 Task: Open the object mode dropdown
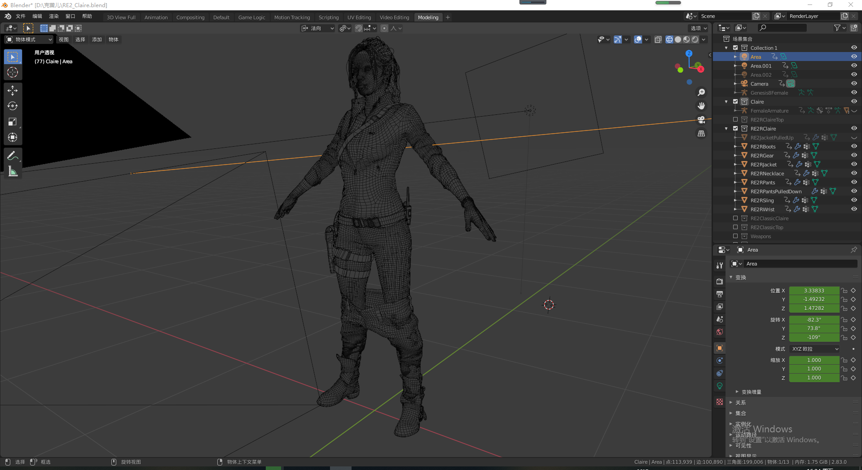coord(29,39)
